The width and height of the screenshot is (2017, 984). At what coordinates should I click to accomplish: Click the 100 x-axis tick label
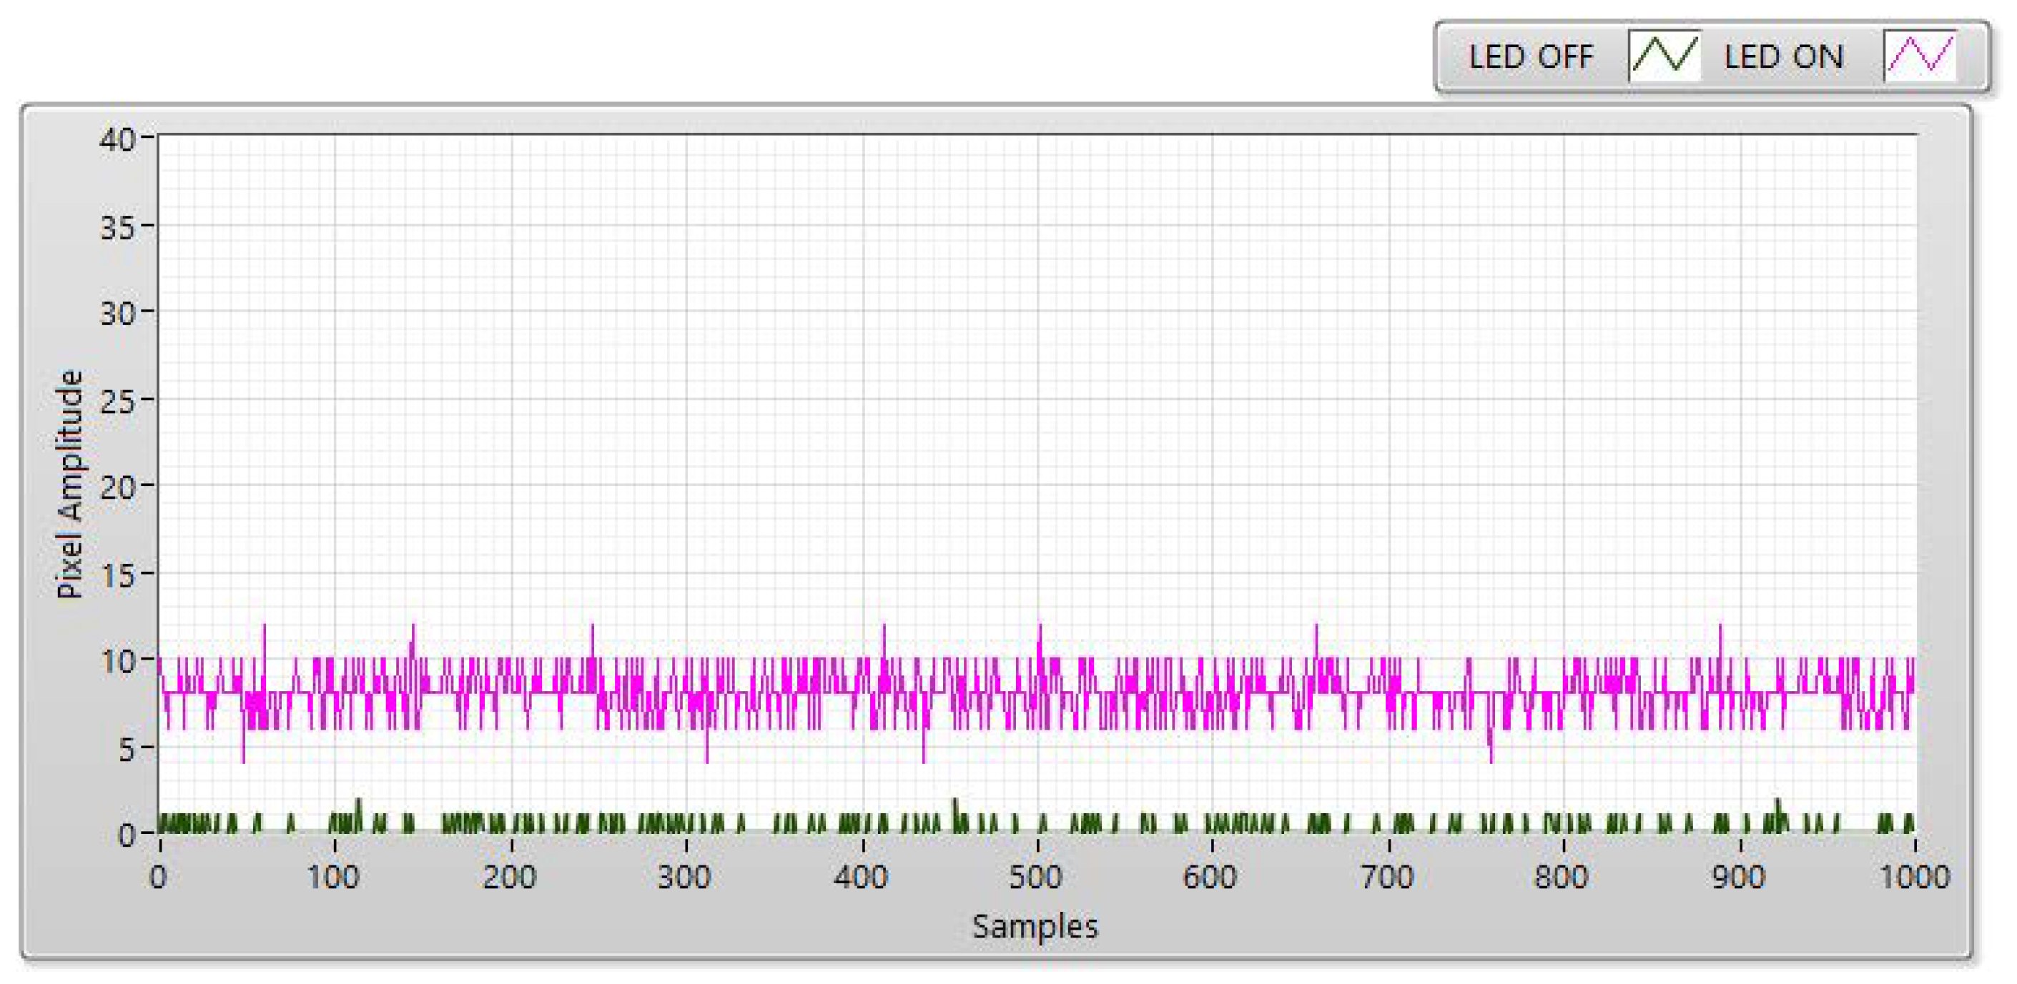tap(332, 877)
